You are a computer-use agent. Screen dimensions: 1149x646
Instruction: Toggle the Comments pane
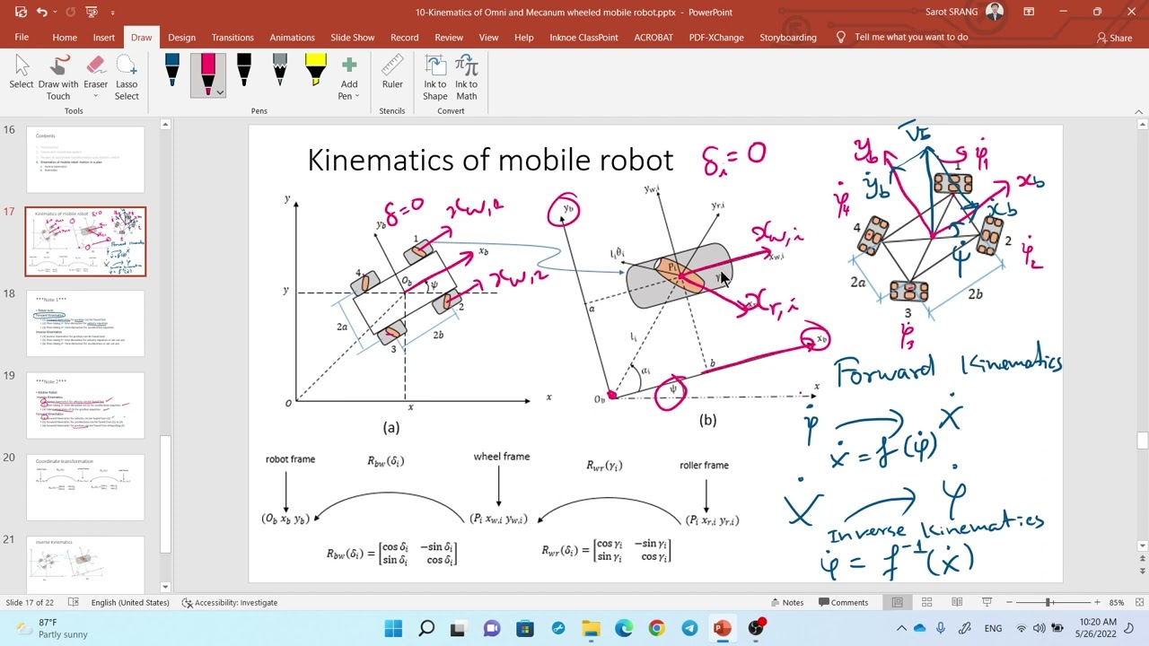coord(842,602)
